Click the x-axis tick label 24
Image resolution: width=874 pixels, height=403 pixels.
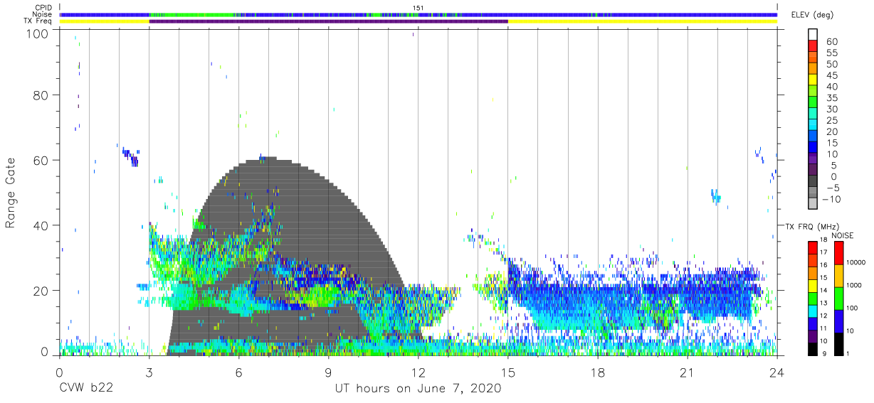[776, 372]
